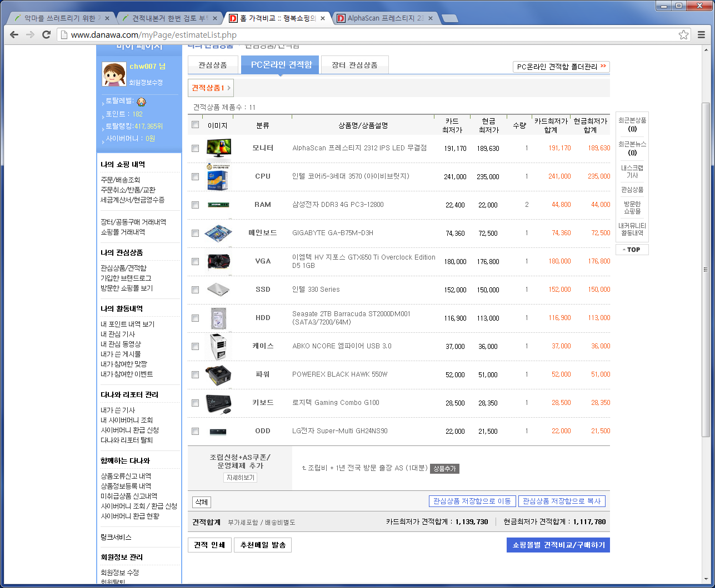Open 주문/배송조회 sidebar link

[x=121, y=180]
